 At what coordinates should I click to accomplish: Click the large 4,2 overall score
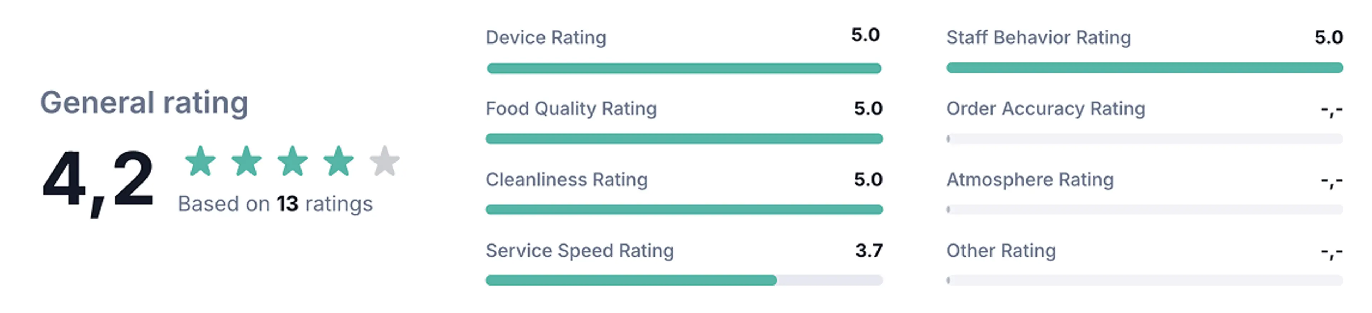coord(98,180)
